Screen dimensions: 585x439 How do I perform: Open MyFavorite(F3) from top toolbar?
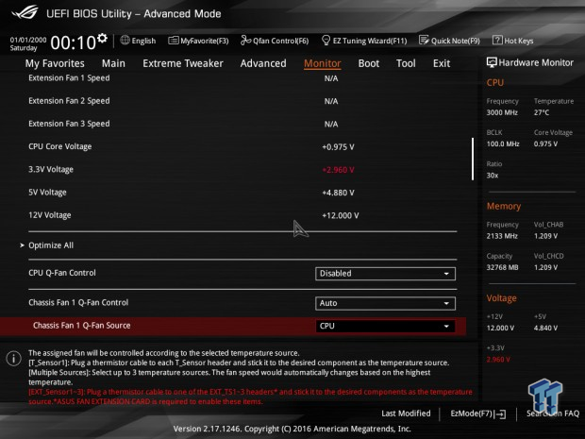[198, 41]
